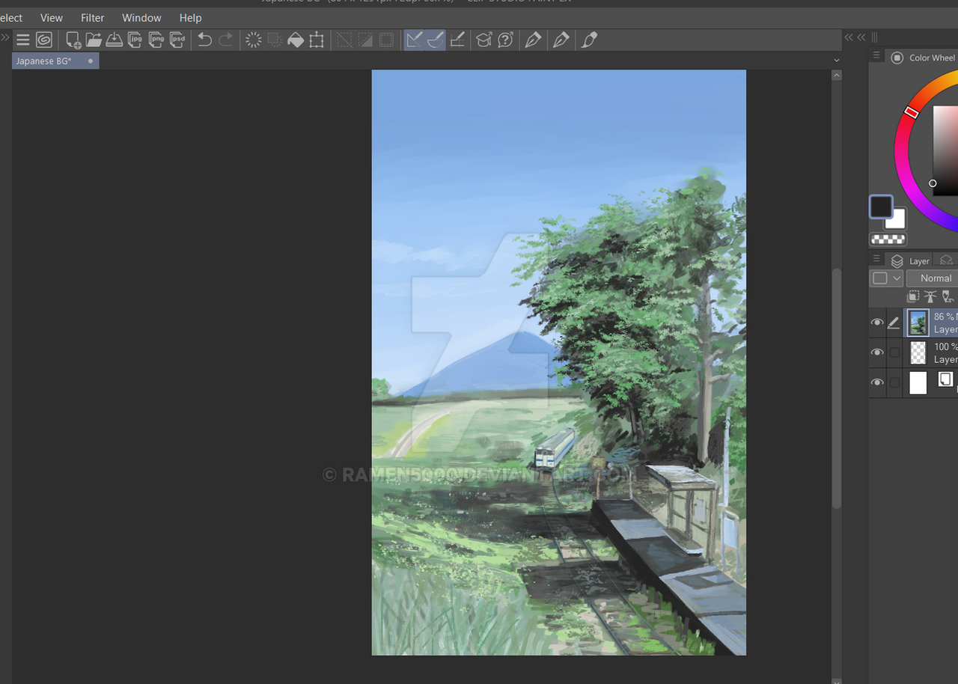Click the first pen nib icon in command bar
The width and height of the screenshot is (958, 684).
click(x=533, y=40)
